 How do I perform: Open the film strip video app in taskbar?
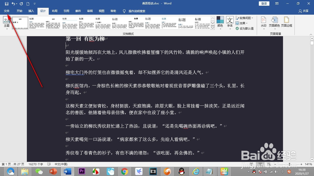(153, 171)
